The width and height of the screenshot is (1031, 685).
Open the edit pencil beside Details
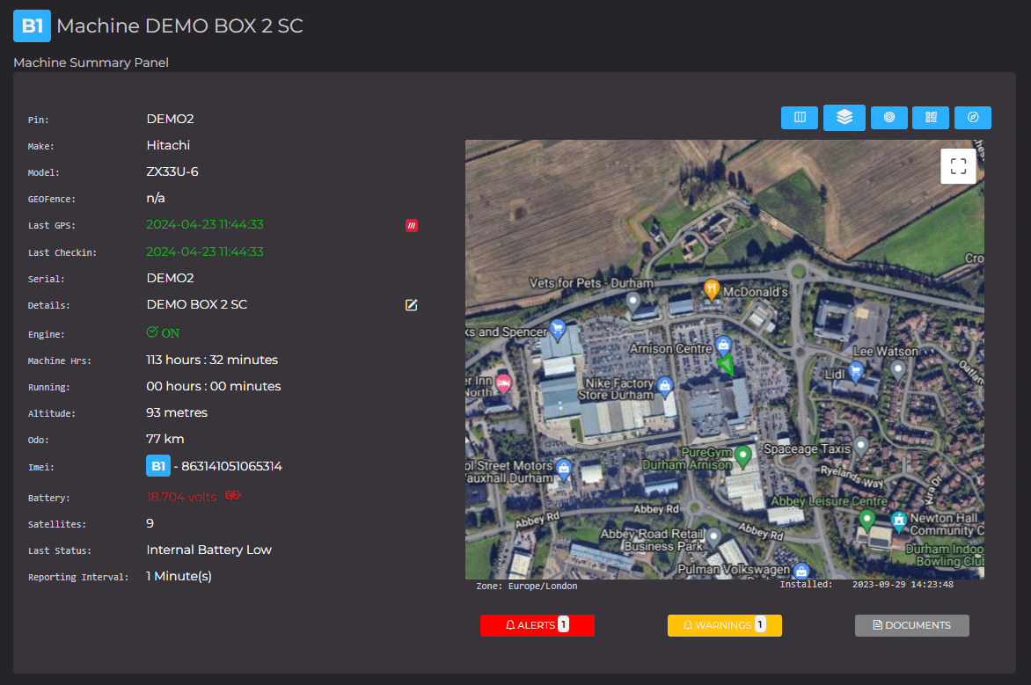tap(411, 305)
